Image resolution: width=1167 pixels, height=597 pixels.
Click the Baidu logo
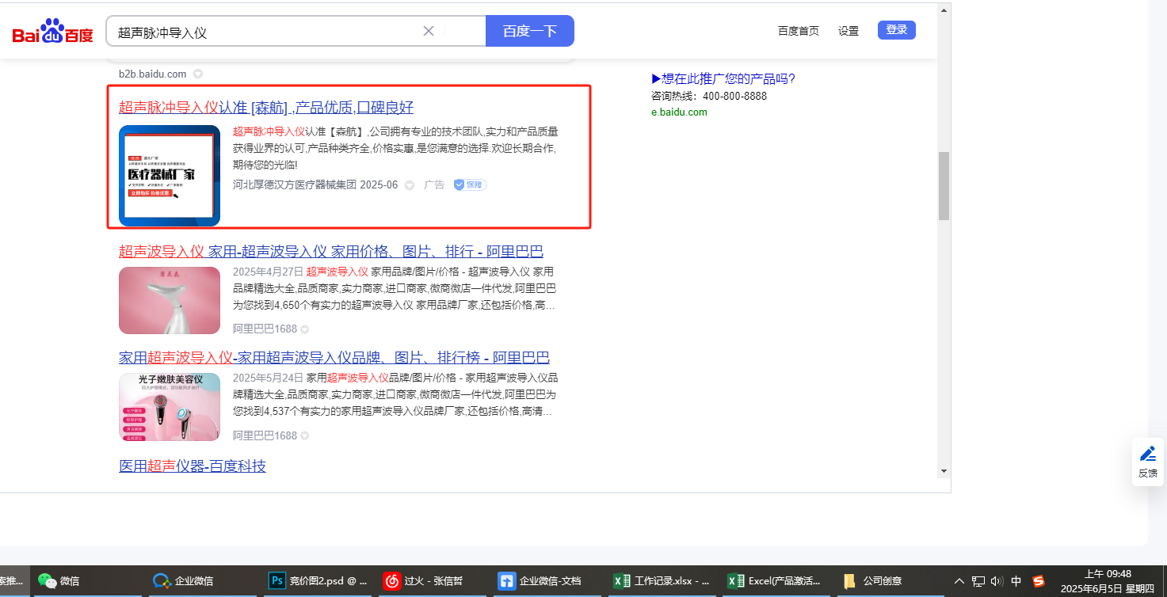tap(52, 32)
